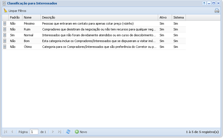Go to the previous page
The height and width of the screenshot is (138, 223).
coord(12,132)
